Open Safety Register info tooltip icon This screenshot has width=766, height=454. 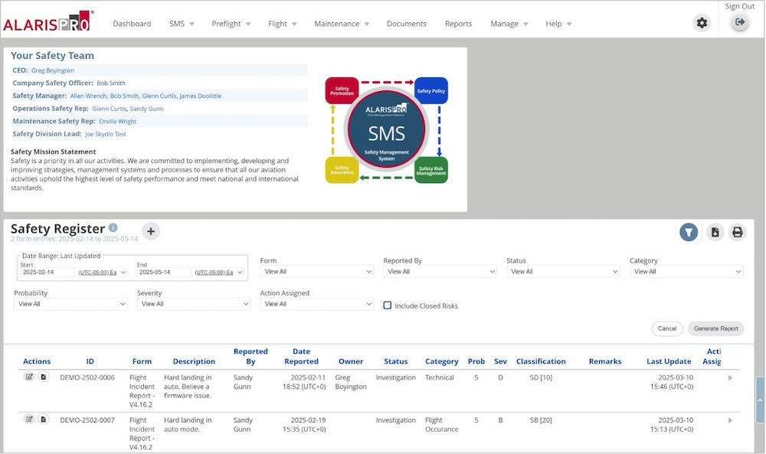[x=113, y=228]
